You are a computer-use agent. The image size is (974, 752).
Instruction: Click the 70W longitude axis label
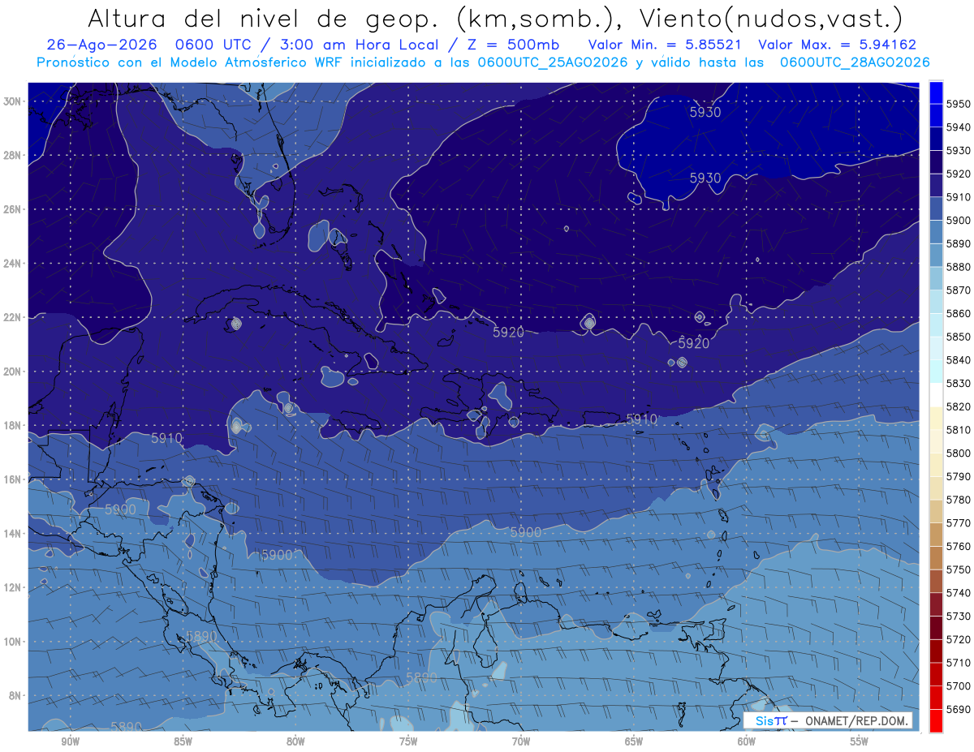point(521,742)
